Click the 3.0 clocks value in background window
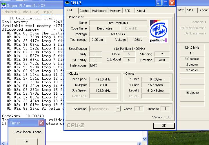This screenshot has height=145, width=209. 192,59
